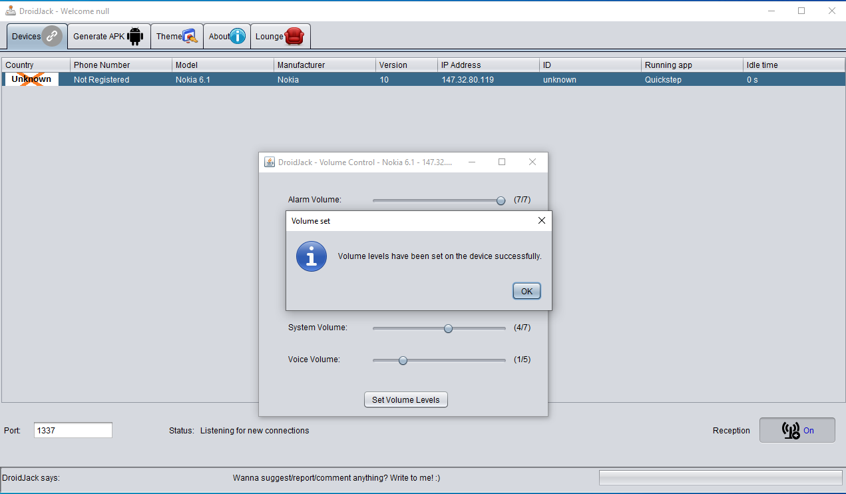Click the Voice Volume label
This screenshot has height=494, width=846.
pyautogui.click(x=314, y=360)
